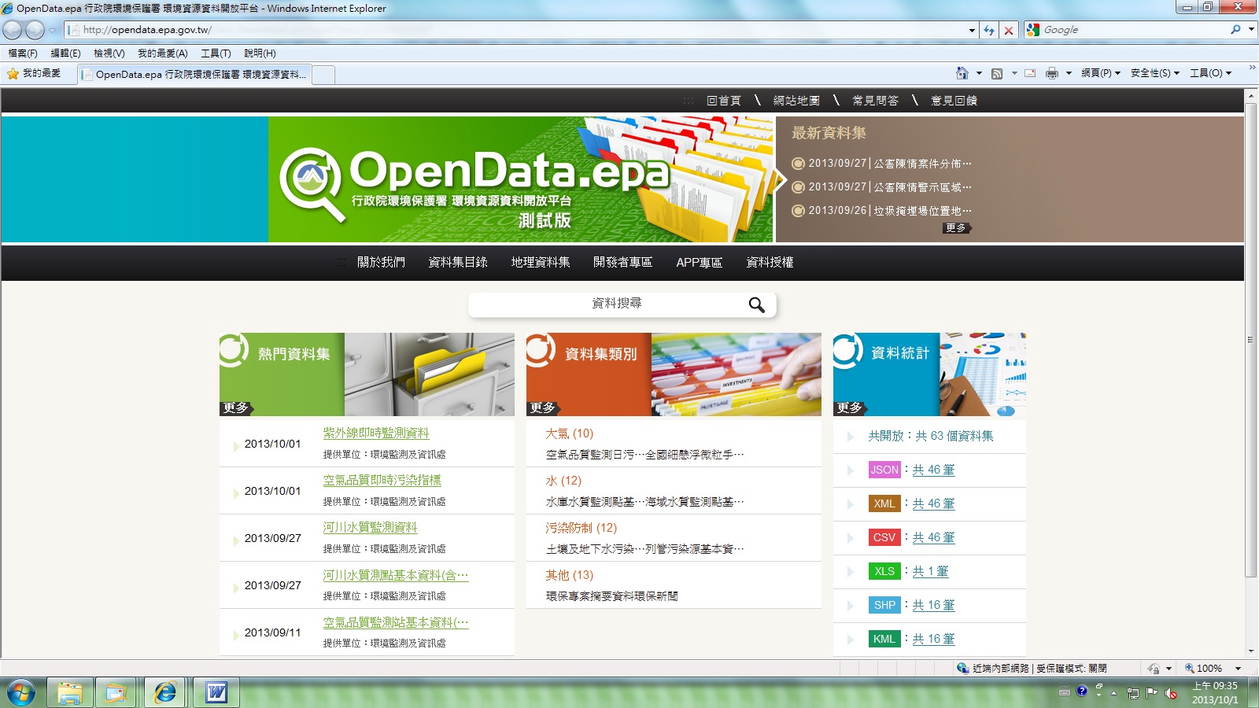Viewport: 1259px width, 708px height.
Task: Open 紫外線即時監測資料 dataset link
Action: click(376, 433)
